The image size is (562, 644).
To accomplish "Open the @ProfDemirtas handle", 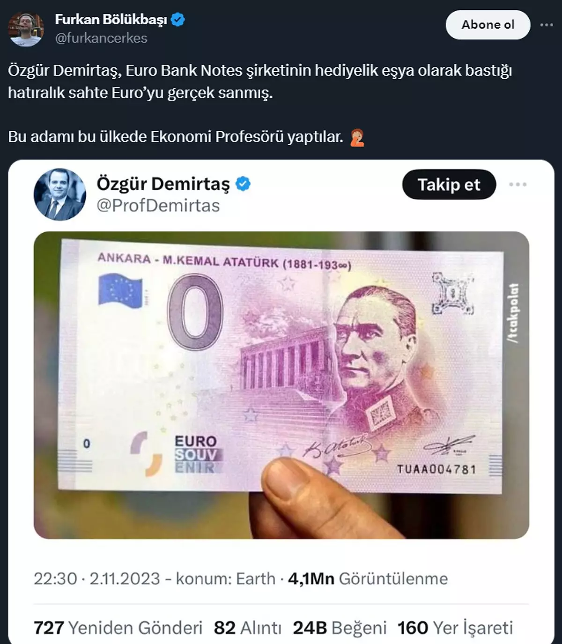I will [x=158, y=206].
